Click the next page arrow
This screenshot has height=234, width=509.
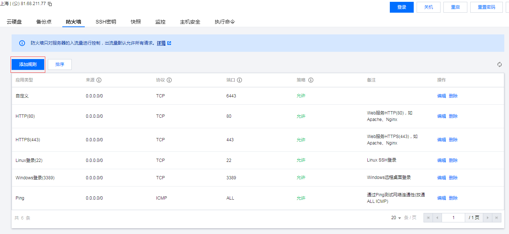488,218
